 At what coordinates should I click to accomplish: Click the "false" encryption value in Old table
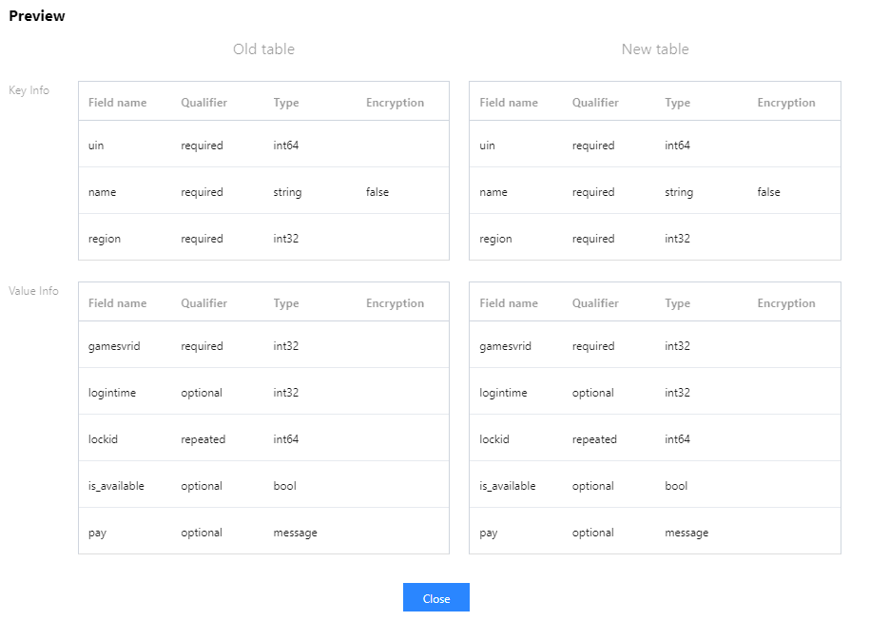(377, 192)
